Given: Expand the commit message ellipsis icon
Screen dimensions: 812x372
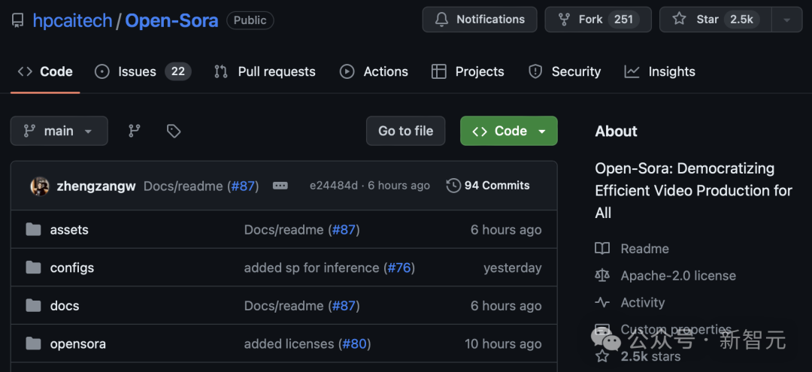Looking at the screenshot, I should pyautogui.click(x=280, y=186).
